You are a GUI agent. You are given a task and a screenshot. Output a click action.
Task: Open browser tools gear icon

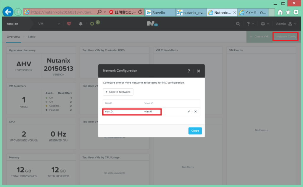tap(296, 12)
